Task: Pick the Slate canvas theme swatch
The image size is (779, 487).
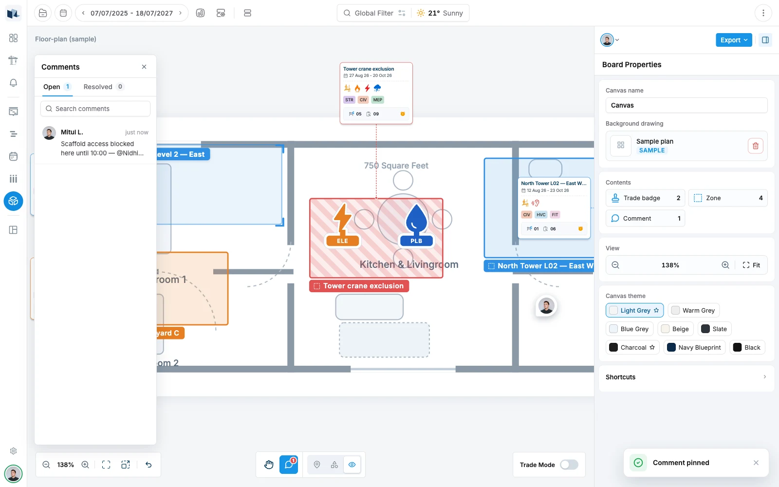Action: coord(714,329)
